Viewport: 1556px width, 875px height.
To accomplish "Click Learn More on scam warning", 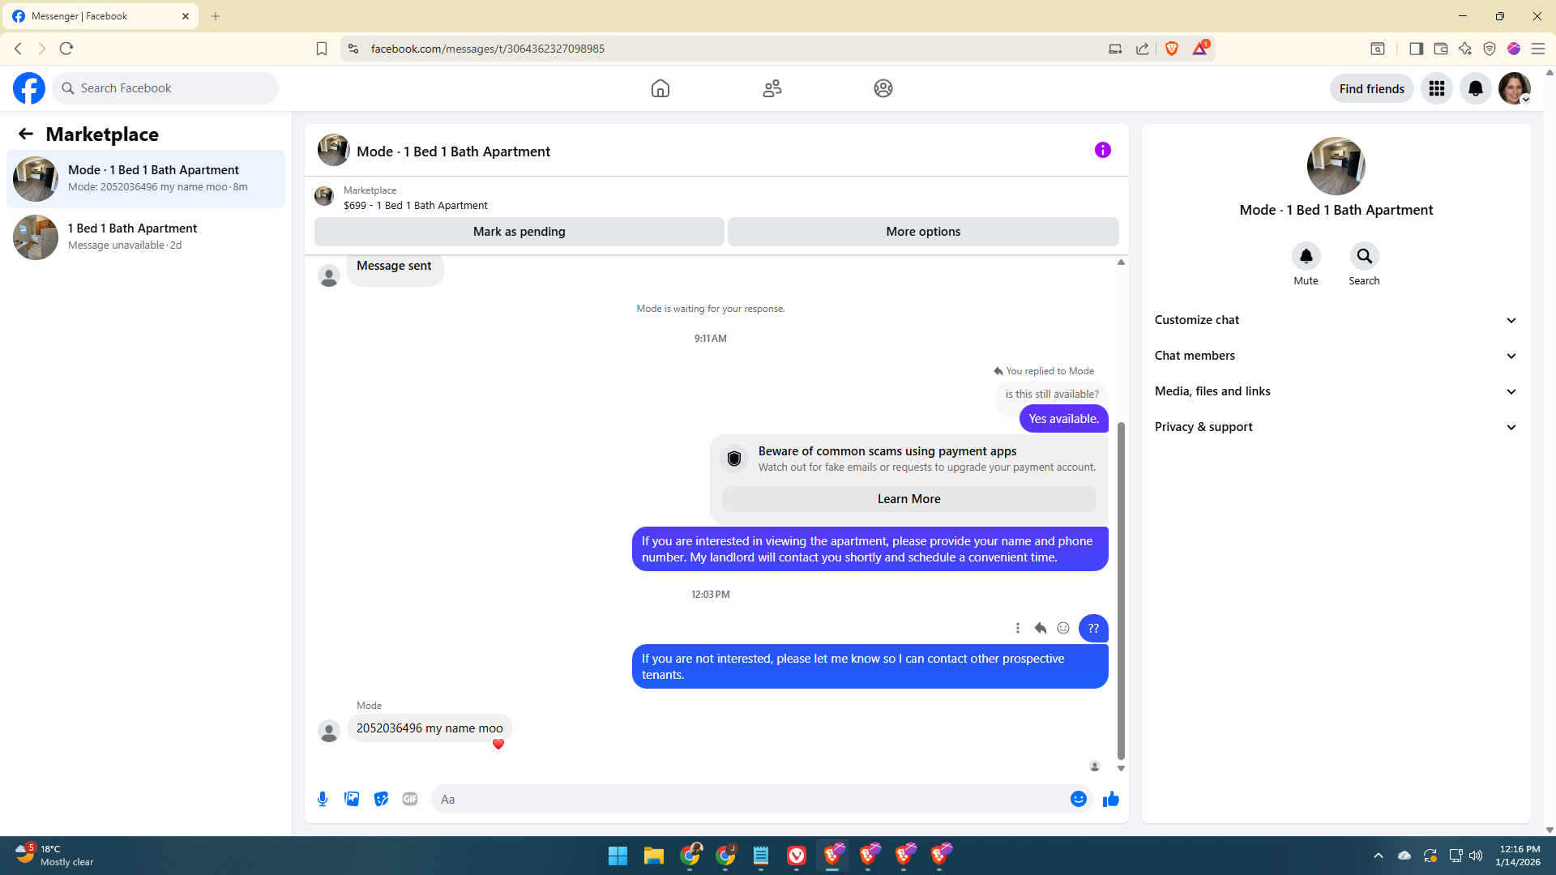I will pyautogui.click(x=908, y=499).
